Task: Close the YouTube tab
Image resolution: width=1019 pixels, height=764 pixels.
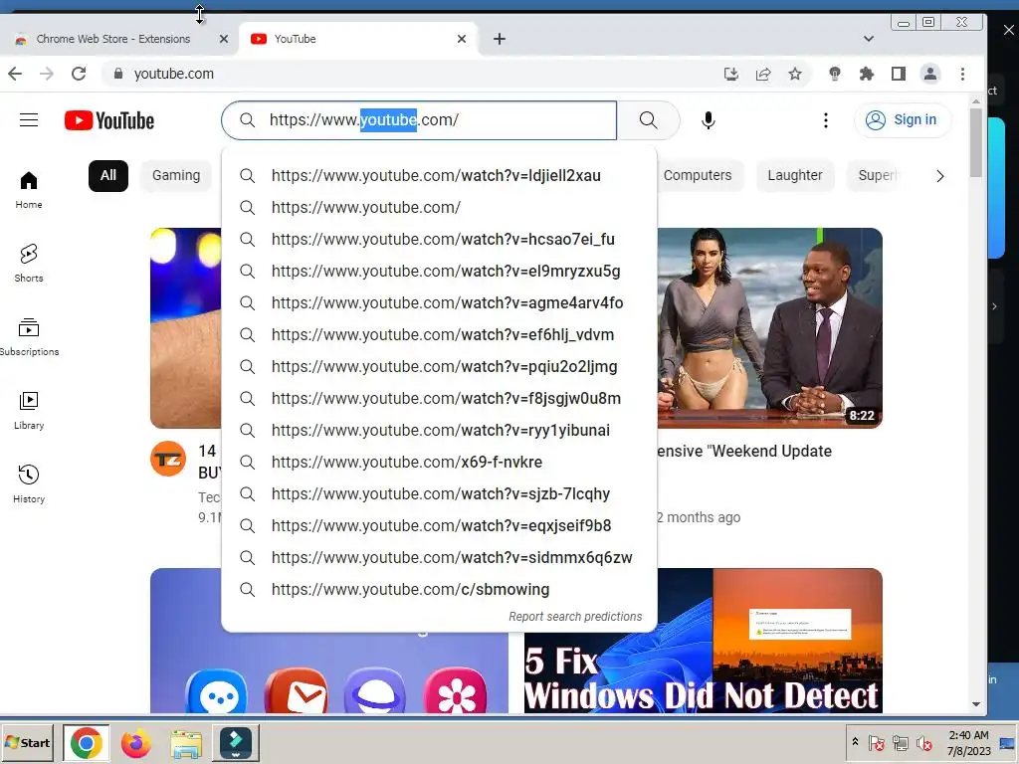Action: 462,39
